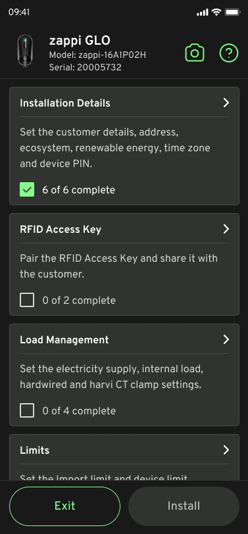Image resolution: width=248 pixels, height=534 pixels.
Task: Open the Installation Details title
Action: [x=65, y=103]
